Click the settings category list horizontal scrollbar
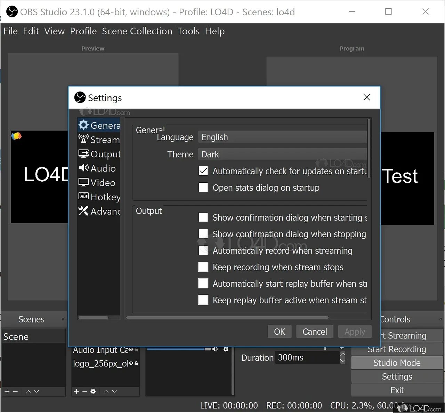This screenshot has height=413, width=445. (93, 317)
